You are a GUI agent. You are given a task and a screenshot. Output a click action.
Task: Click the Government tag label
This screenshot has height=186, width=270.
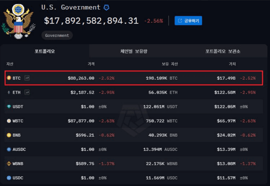(57, 36)
